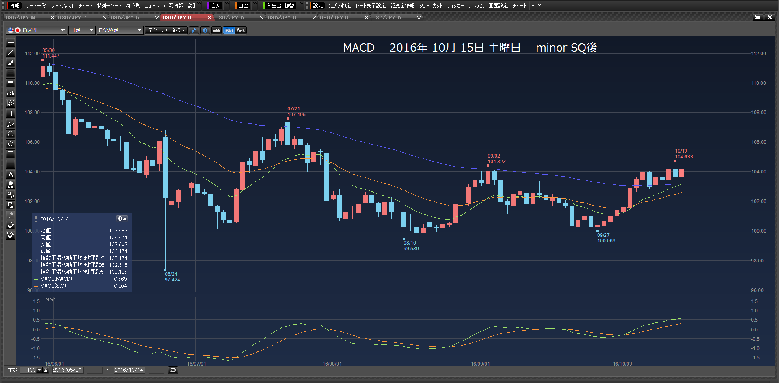The height and width of the screenshot is (383, 779).
Task: Open the レートパネル menu item
Action: (x=63, y=6)
